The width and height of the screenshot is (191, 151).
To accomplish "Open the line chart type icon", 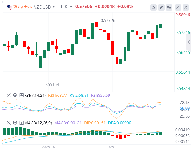I will coord(154,7).
